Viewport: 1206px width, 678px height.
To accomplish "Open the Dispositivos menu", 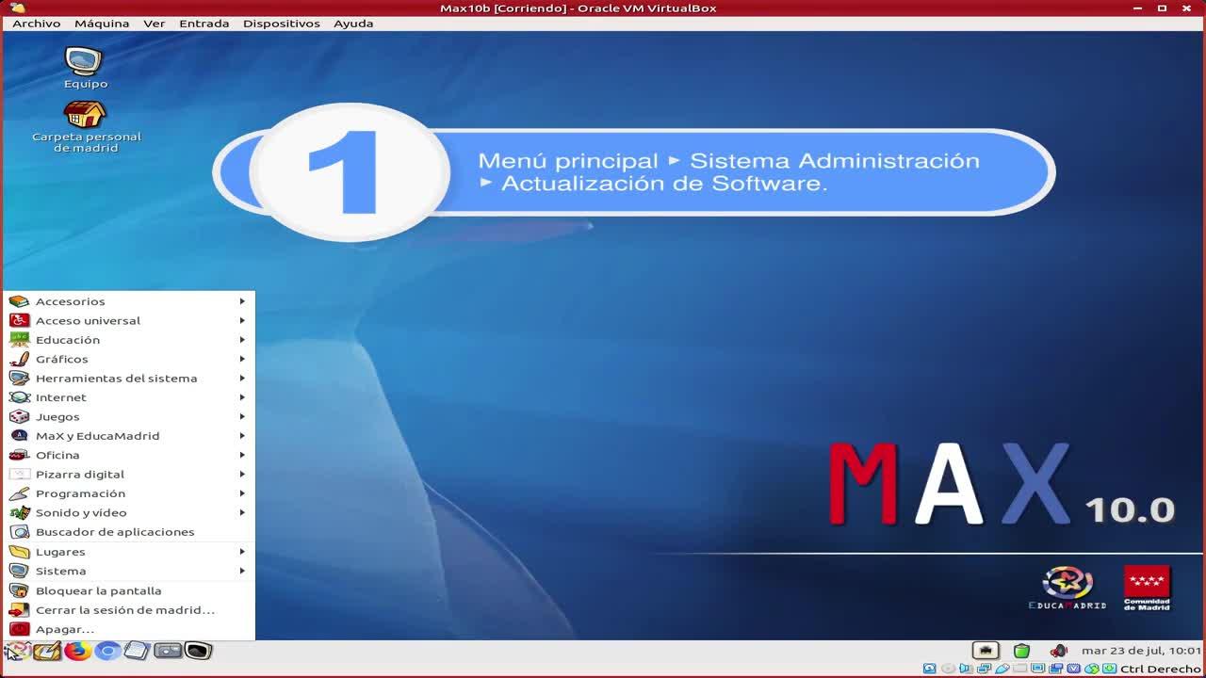I will [x=281, y=24].
